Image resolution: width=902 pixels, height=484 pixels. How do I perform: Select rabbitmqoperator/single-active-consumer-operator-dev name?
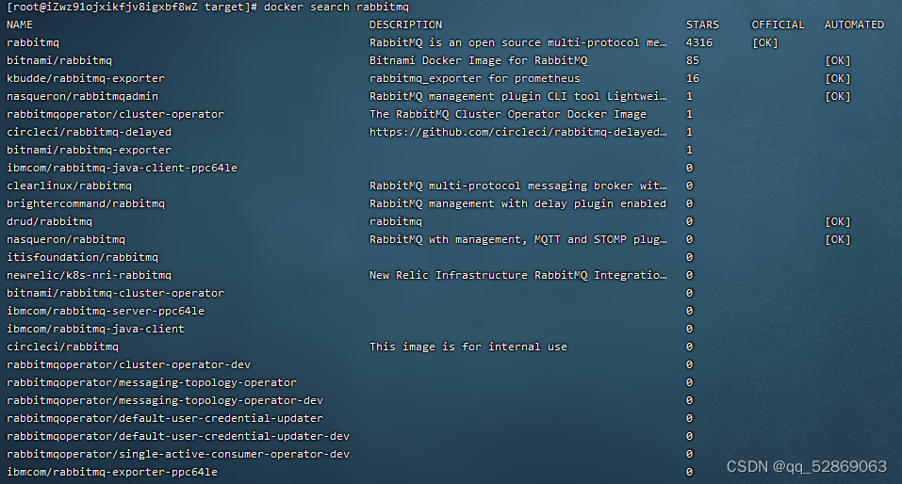click(178, 454)
